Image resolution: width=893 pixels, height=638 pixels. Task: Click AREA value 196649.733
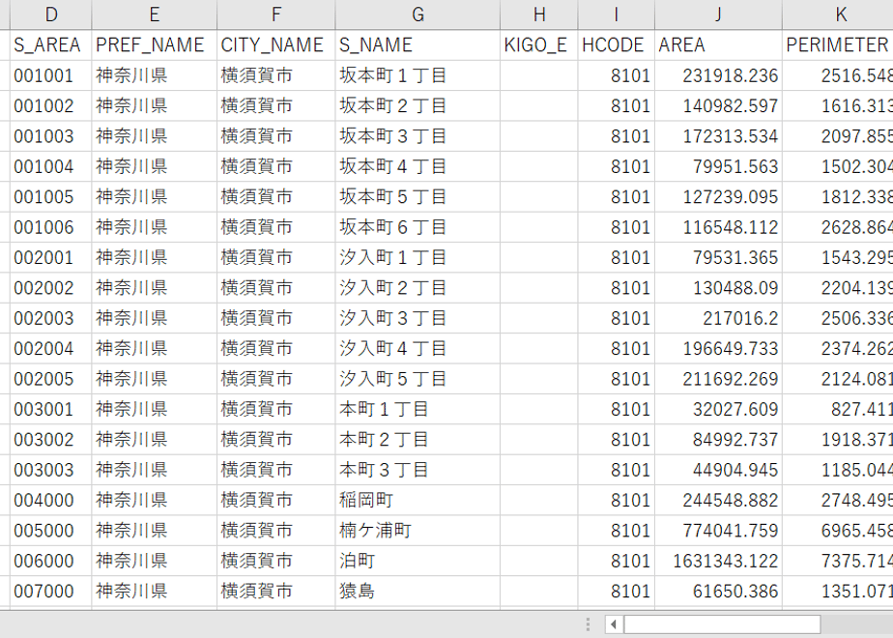(718, 349)
